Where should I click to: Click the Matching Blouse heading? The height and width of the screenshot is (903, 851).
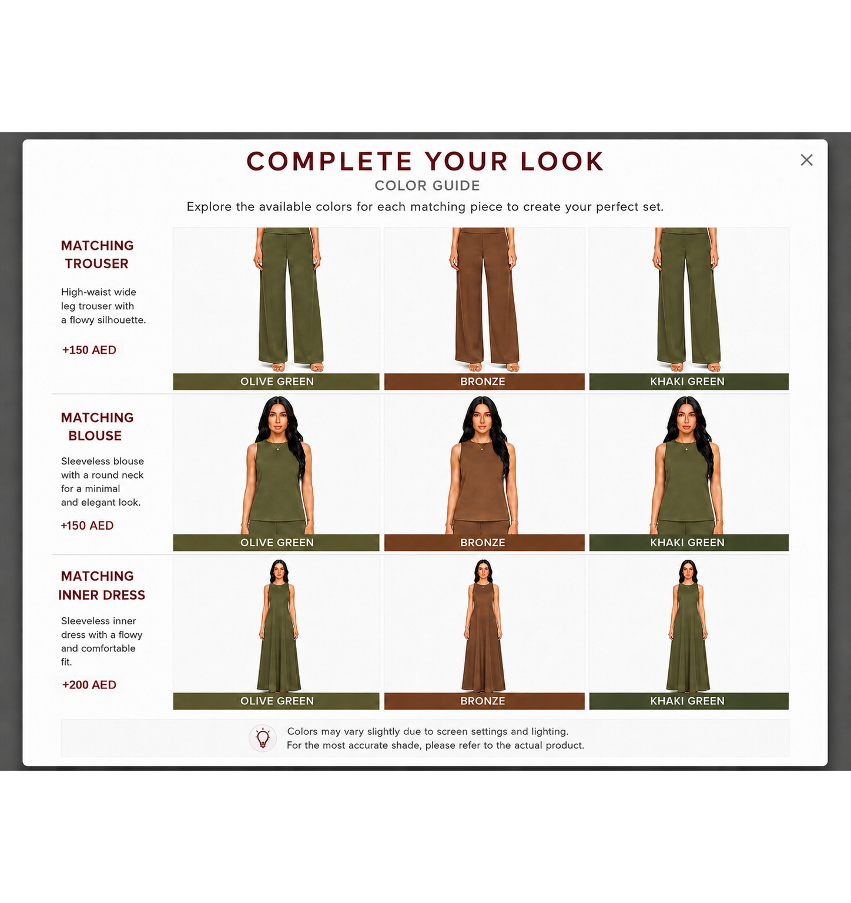pos(98,427)
